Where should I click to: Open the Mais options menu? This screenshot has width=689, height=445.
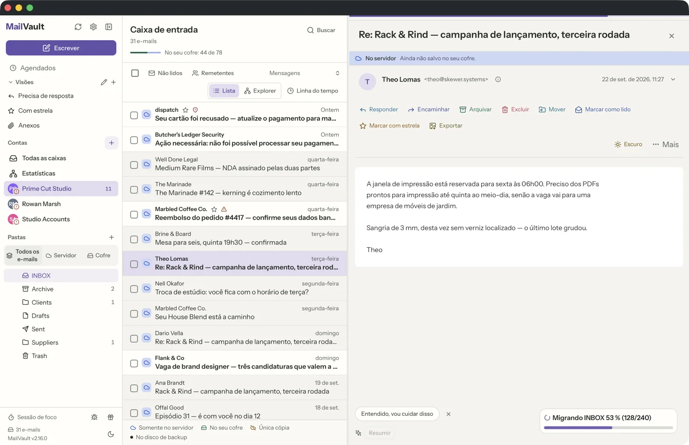[666, 144]
